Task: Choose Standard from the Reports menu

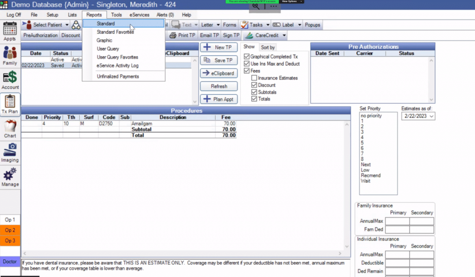Action: coord(123,23)
